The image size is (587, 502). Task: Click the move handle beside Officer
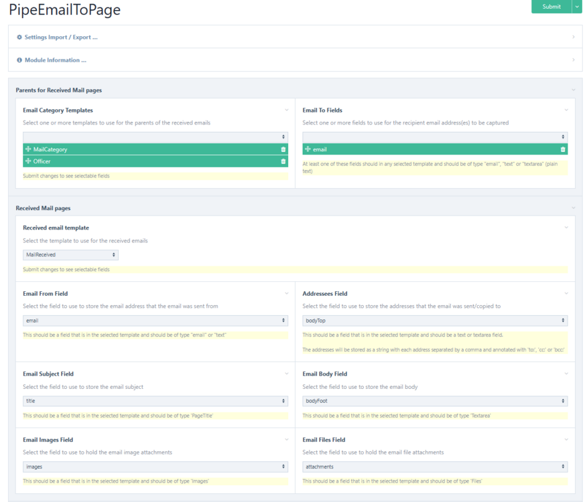(28, 161)
